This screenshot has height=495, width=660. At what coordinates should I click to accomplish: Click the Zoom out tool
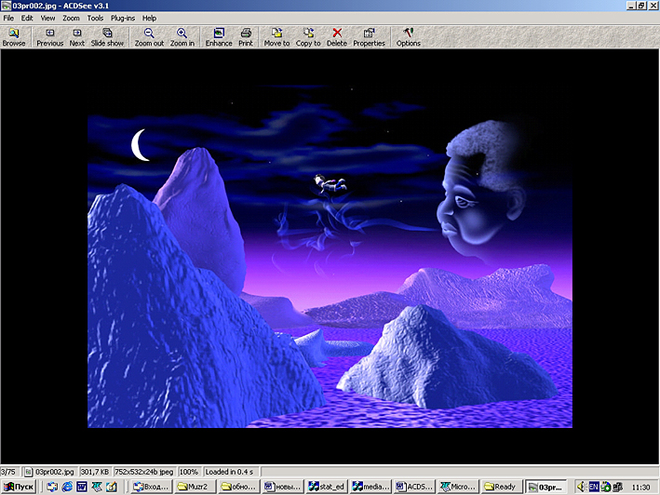click(149, 37)
